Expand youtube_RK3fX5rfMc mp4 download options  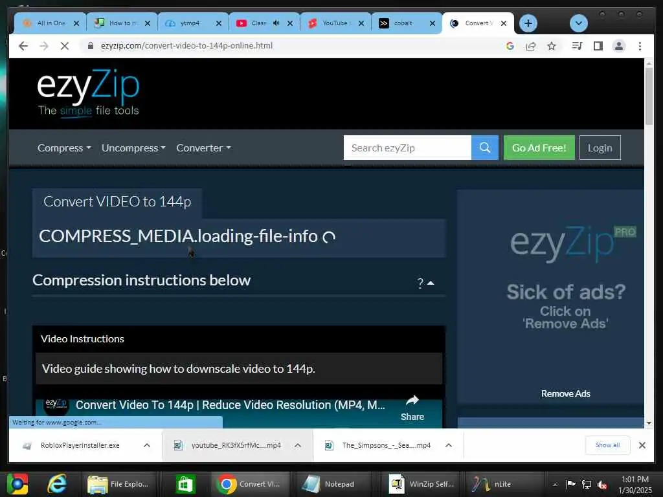(x=298, y=445)
